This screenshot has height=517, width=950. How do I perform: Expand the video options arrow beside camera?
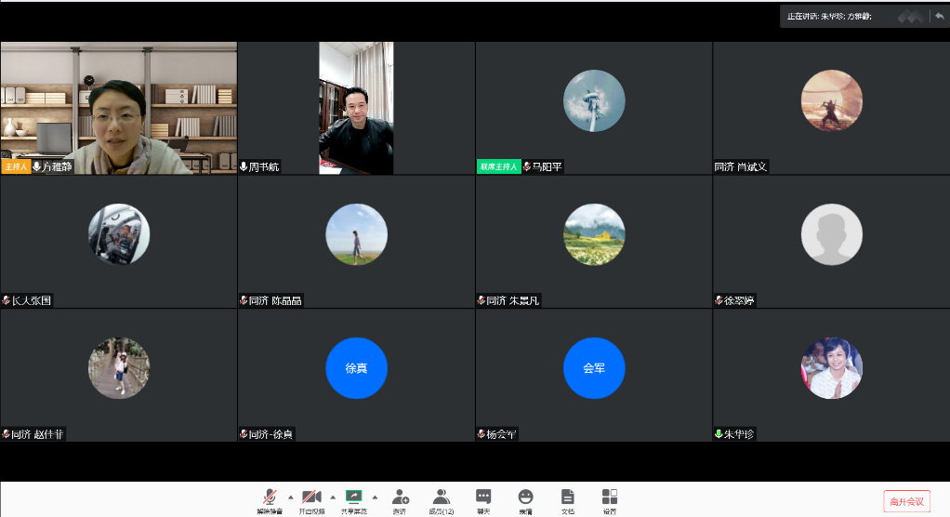pos(333,497)
